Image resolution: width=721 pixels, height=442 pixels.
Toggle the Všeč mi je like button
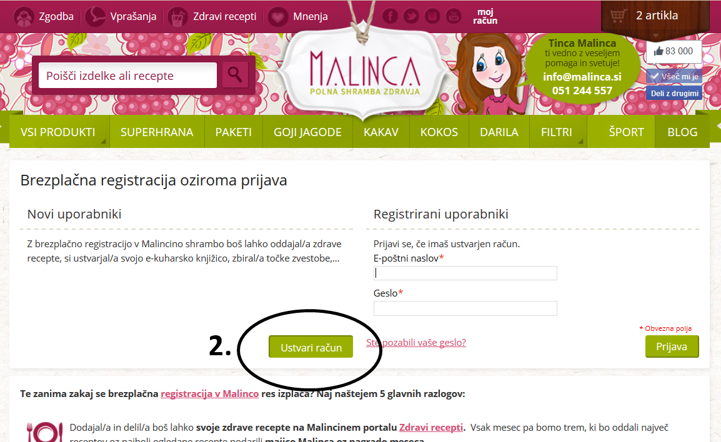click(674, 76)
